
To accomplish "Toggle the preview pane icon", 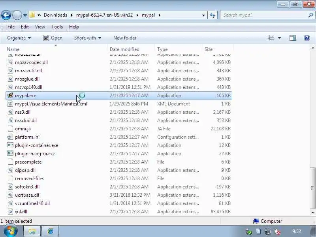I will click(293, 38).
